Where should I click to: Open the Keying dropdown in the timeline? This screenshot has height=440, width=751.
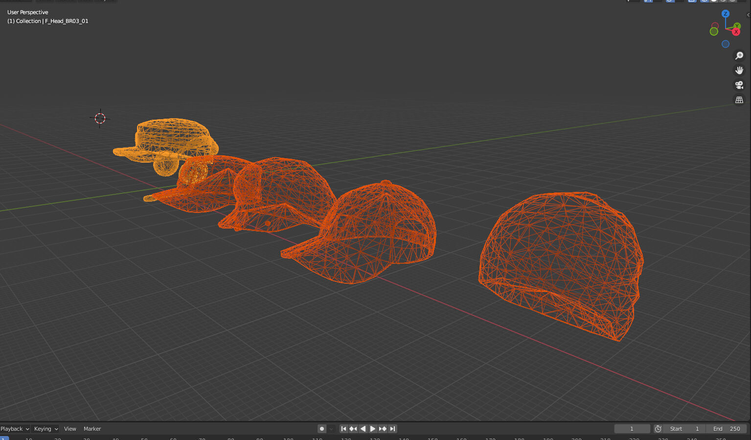pyautogui.click(x=46, y=429)
